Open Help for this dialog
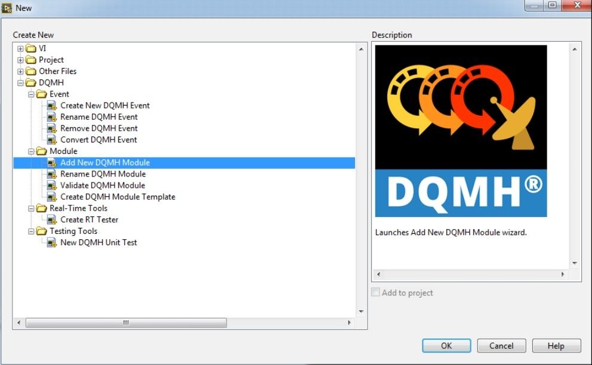This screenshot has width=592, height=365. coord(557,346)
